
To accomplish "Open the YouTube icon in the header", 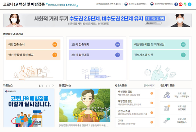I will click(x=181, y=4).
